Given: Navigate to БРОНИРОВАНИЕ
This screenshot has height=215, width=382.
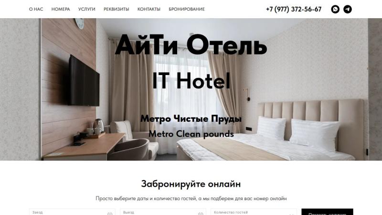Looking at the screenshot, I should coord(187,9).
